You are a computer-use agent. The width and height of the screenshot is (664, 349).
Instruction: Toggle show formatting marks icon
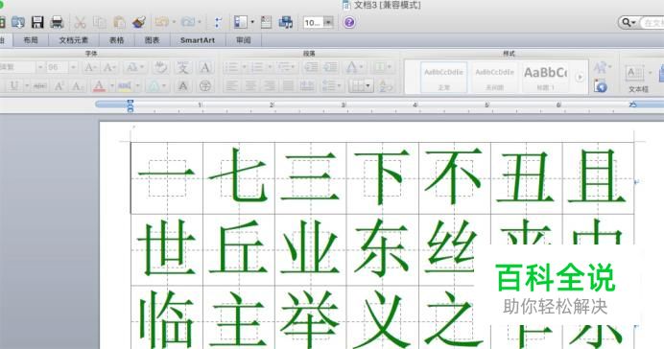click(218, 22)
